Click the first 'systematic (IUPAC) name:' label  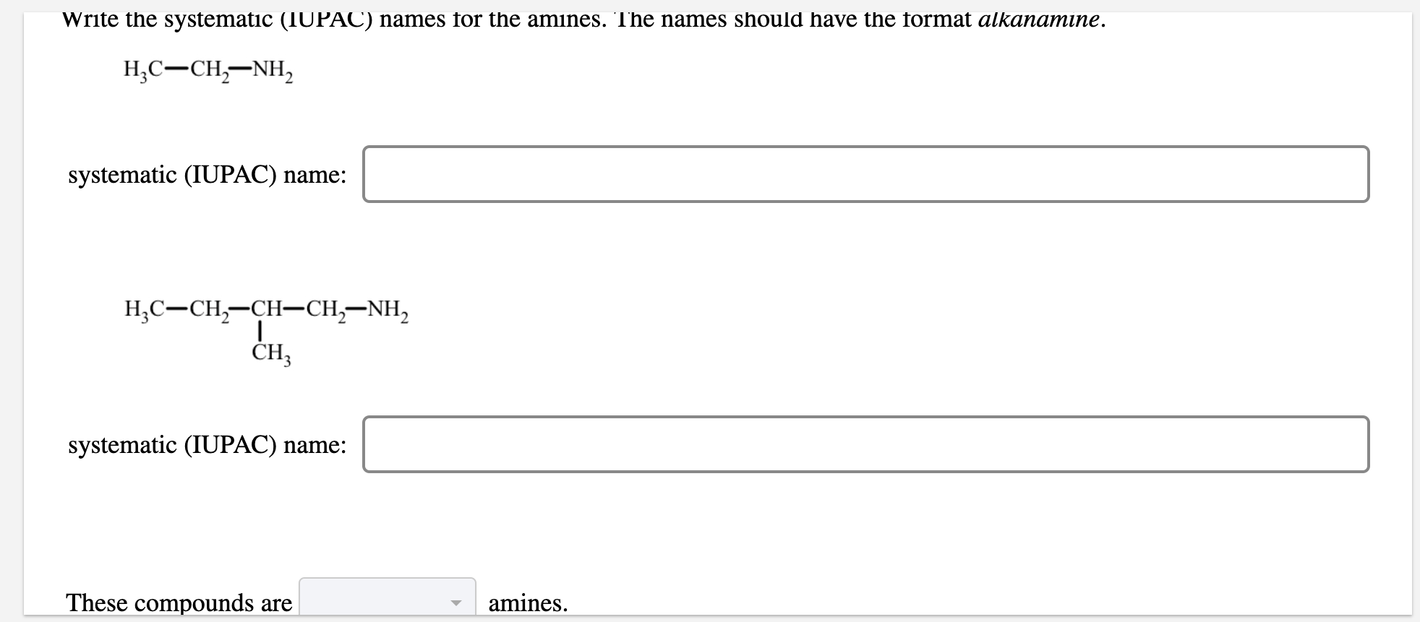208,175
